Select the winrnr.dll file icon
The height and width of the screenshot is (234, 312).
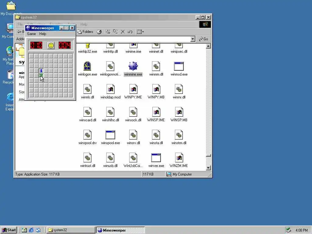click(x=179, y=89)
